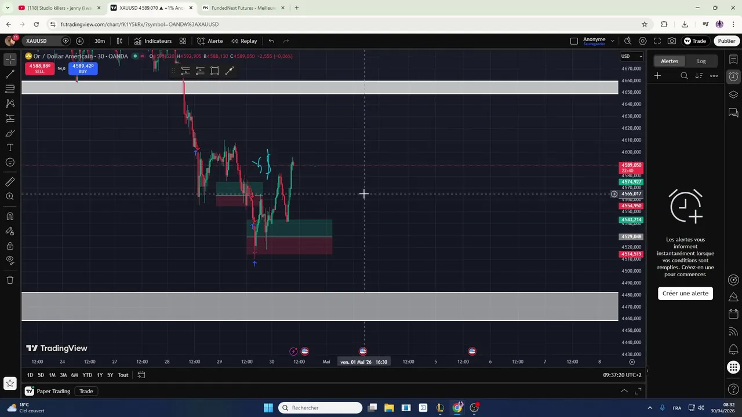Open the 30m interval selector
The height and width of the screenshot is (417, 742).
pyautogui.click(x=100, y=41)
